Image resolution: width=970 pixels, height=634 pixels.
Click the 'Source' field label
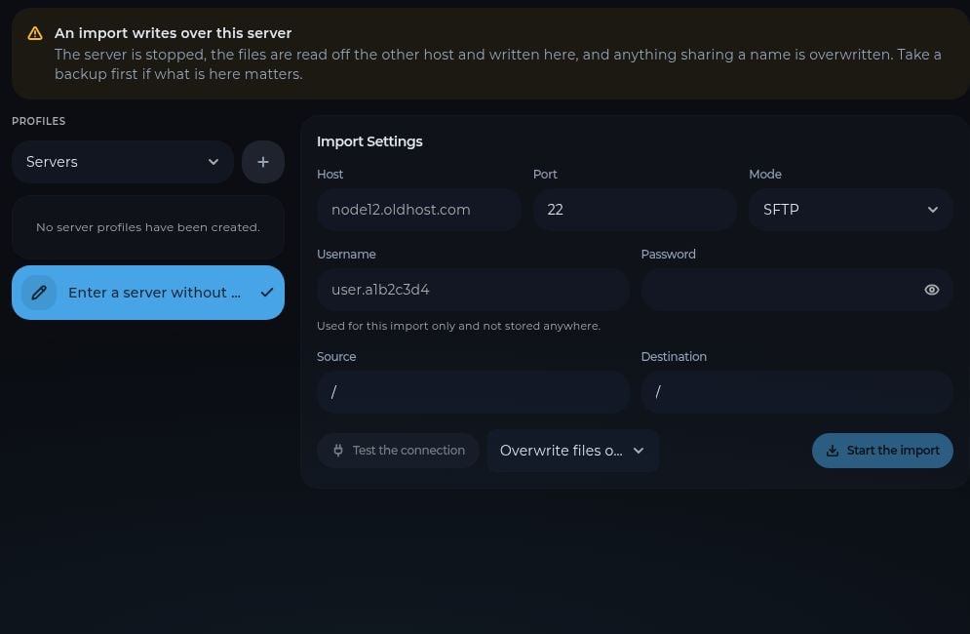click(336, 357)
